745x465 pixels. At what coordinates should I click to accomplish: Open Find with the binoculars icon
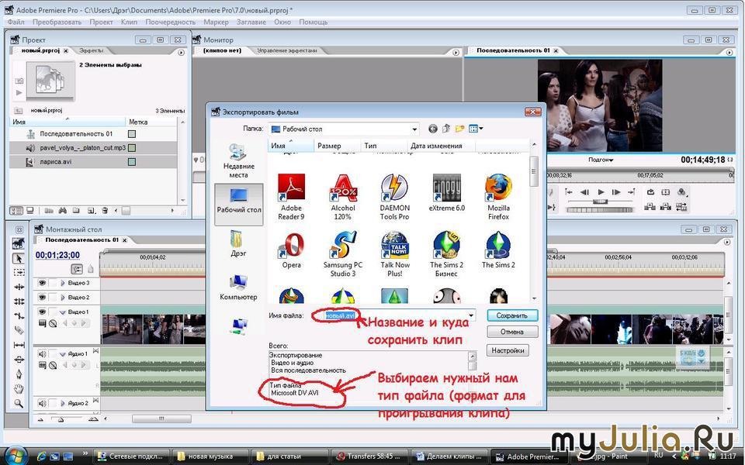click(x=62, y=210)
